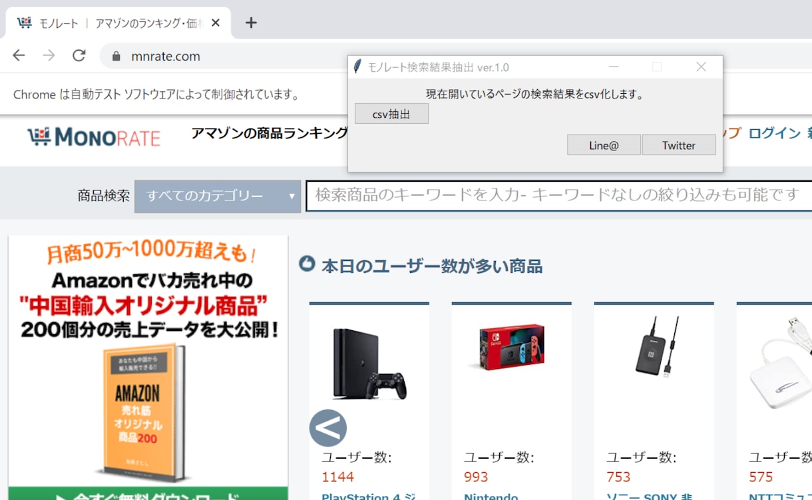Minimize the モノレート検索結果抽出 window
The width and height of the screenshot is (812, 500).
click(614, 67)
